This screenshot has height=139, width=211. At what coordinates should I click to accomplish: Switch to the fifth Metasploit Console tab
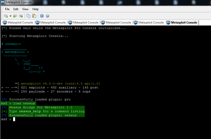149,23
